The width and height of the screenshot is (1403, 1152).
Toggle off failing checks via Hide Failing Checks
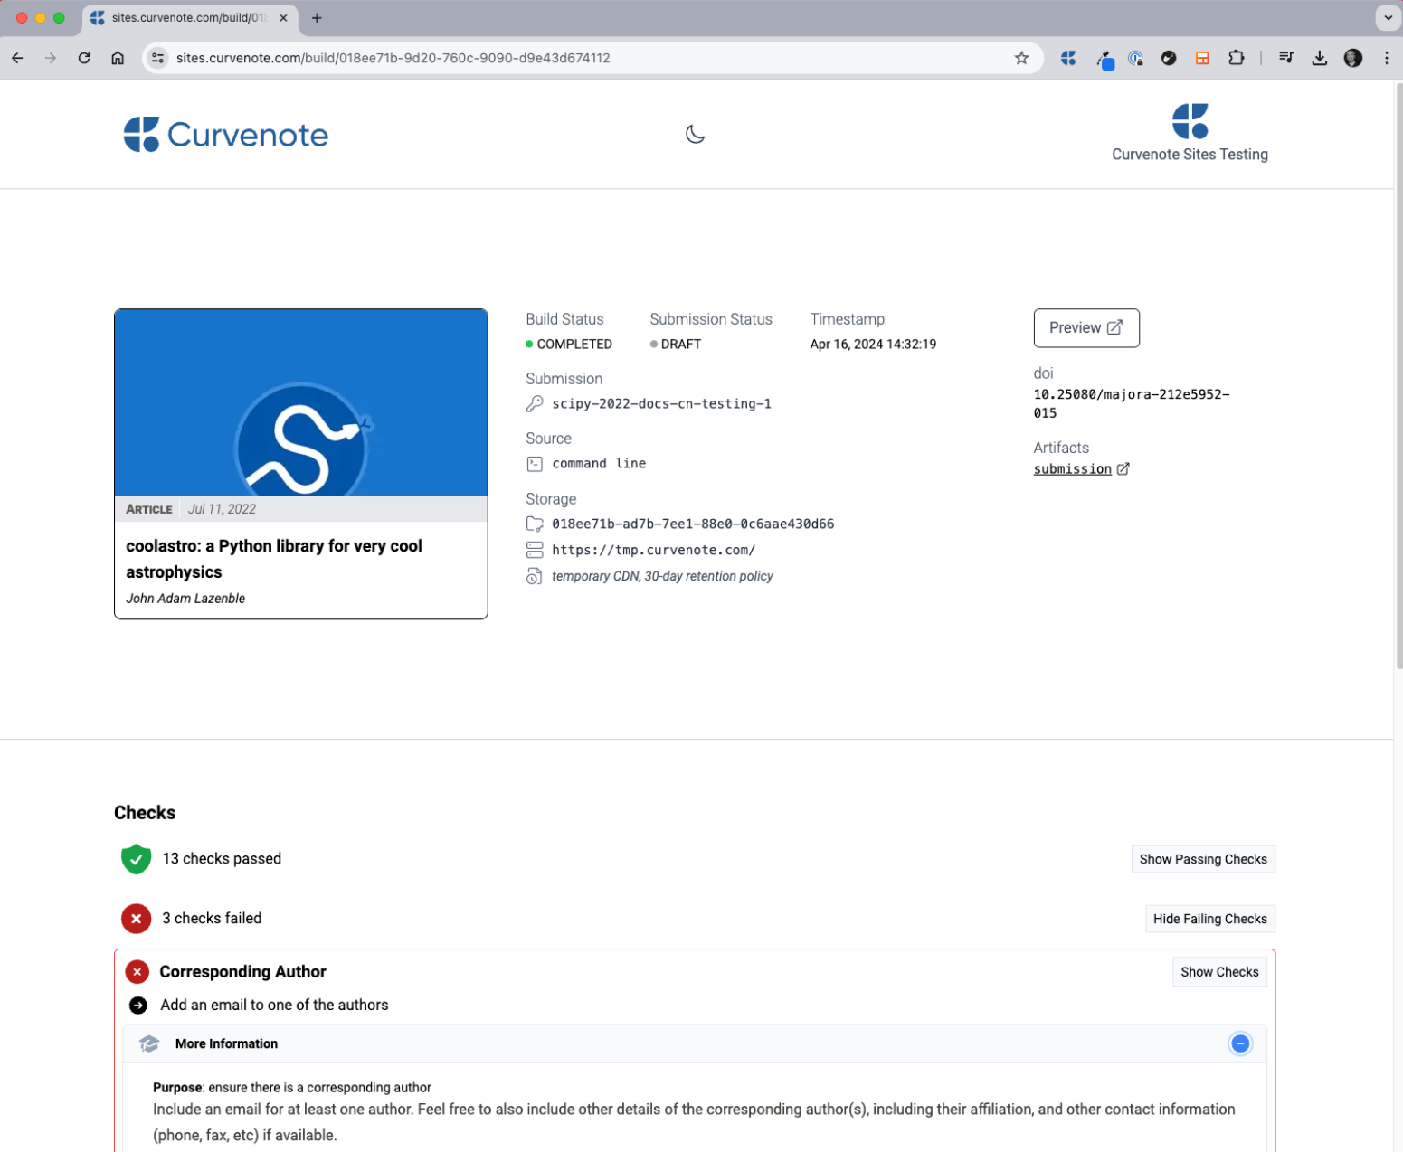pyautogui.click(x=1209, y=918)
